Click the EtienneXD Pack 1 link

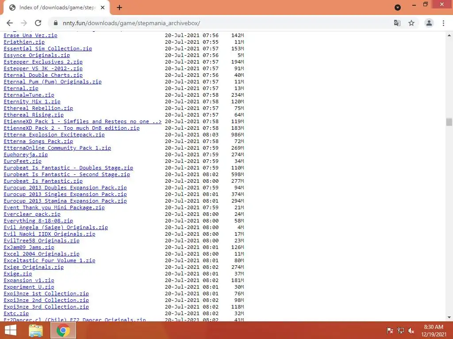[x=83, y=121]
